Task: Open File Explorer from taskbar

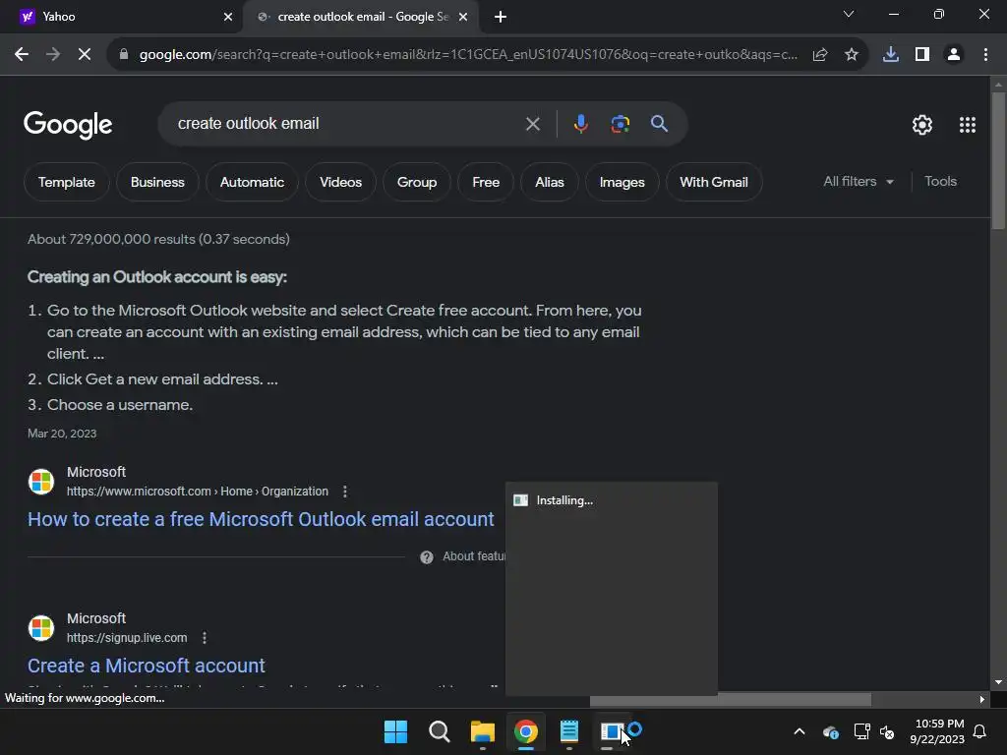Action: click(x=482, y=731)
